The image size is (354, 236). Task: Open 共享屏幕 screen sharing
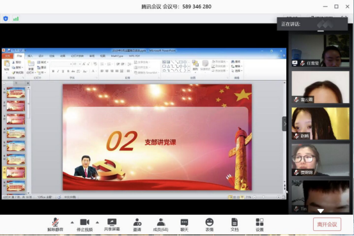112,224
